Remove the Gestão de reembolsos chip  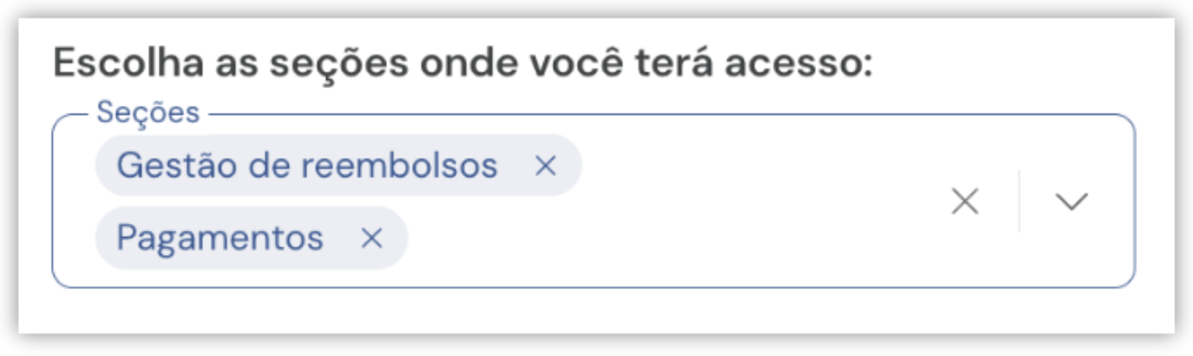pyautogui.click(x=545, y=165)
